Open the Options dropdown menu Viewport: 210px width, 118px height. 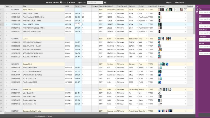coord(82,3)
